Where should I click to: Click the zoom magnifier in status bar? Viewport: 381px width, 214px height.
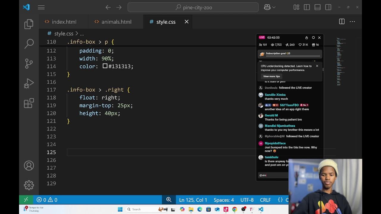pyautogui.click(x=169, y=200)
